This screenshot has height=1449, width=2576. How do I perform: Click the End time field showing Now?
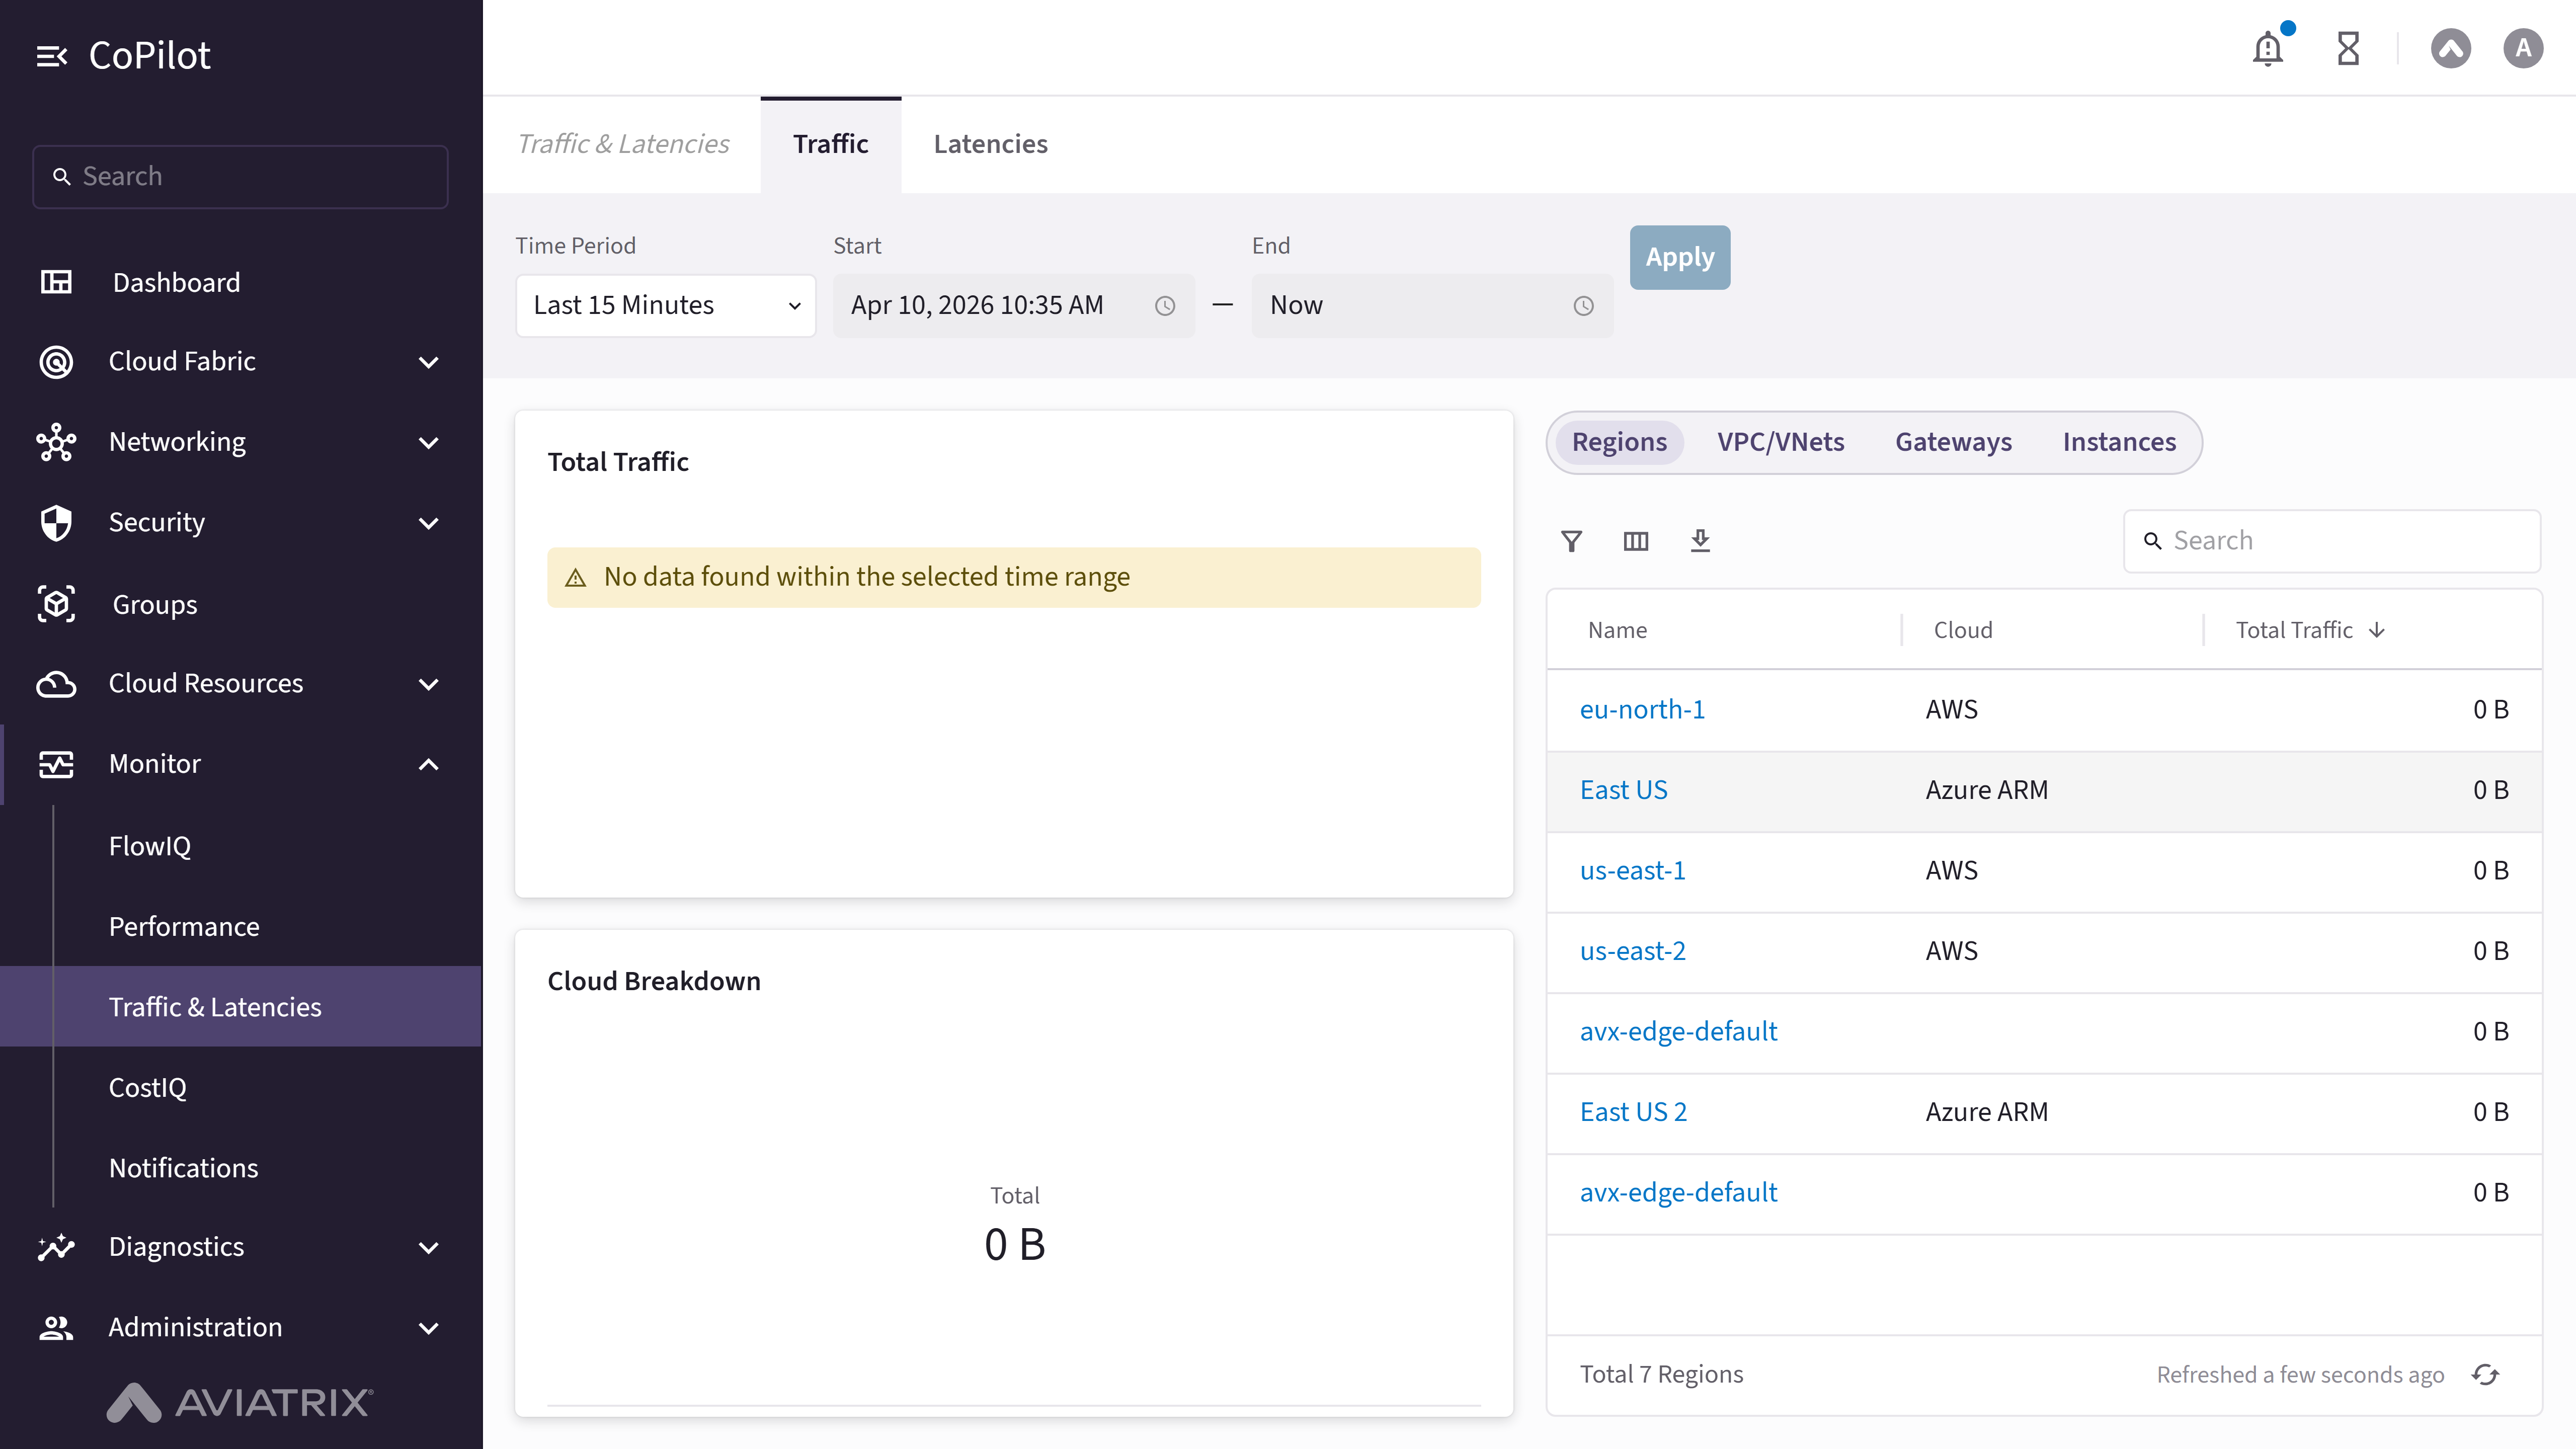click(x=1432, y=306)
